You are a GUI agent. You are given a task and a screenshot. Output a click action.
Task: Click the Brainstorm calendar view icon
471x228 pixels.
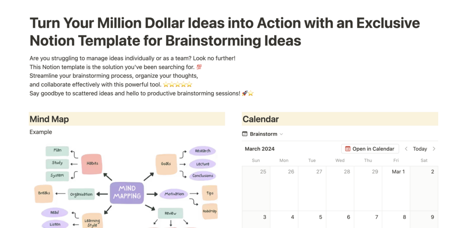point(245,134)
